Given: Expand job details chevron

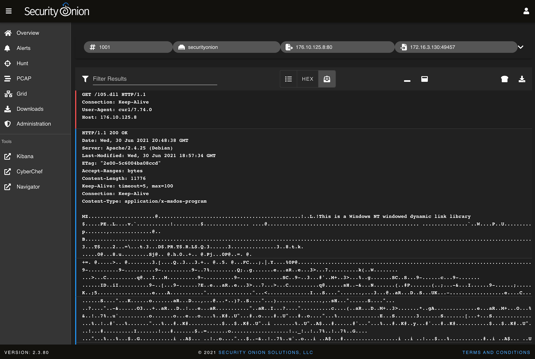Looking at the screenshot, I should click(x=521, y=47).
